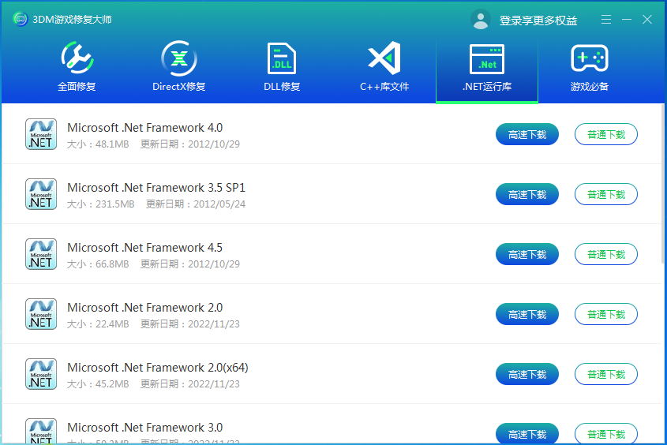Click the .NET Framework 3.0 logo icon

pyautogui.click(x=41, y=431)
